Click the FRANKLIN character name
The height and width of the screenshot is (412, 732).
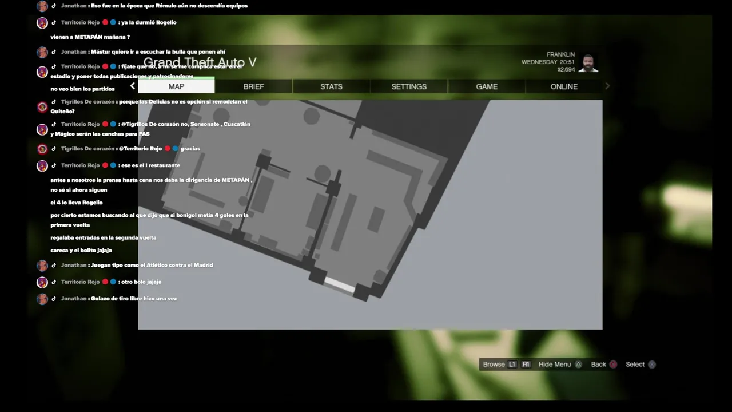click(x=560, y=54)
